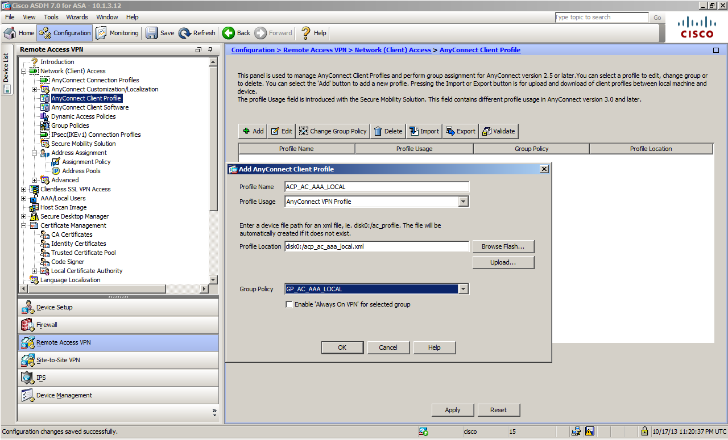Screen dimensions: 728x440
Task: Collapse the Address Assignment node
Action: (x=34, y=153)
